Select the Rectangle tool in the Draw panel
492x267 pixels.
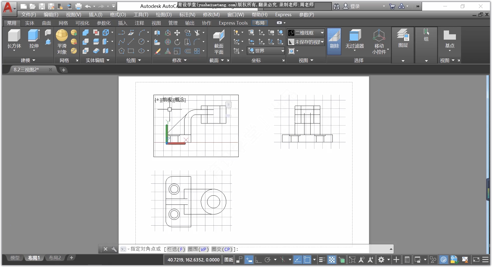(131, 51)
